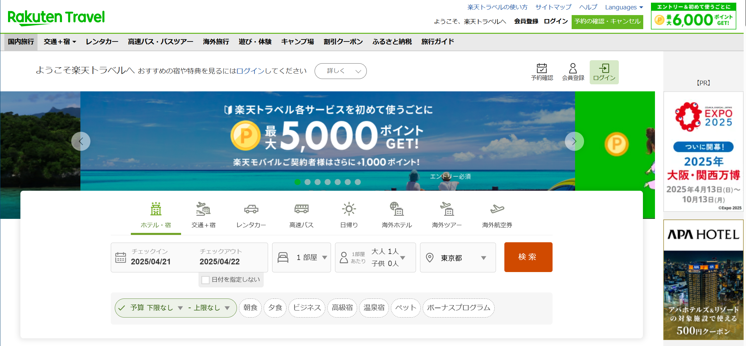The width and height of the screenshot is (746, 346).
Task: Toggle the 夕食 filter
Action: (275, 308)
